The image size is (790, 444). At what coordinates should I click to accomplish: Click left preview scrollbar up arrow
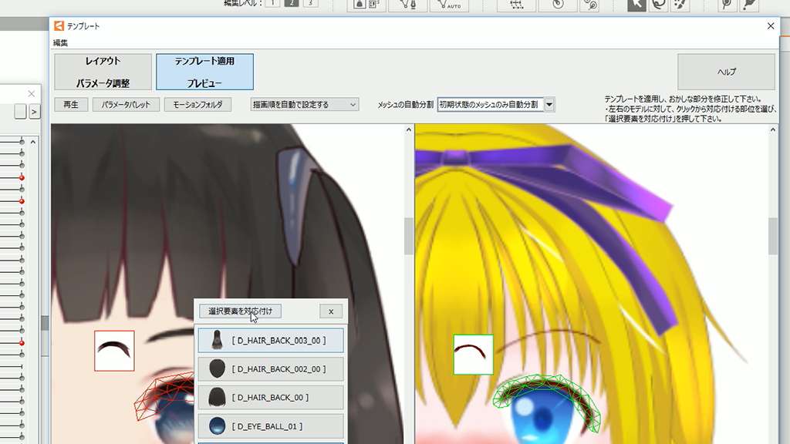point(409,129)
